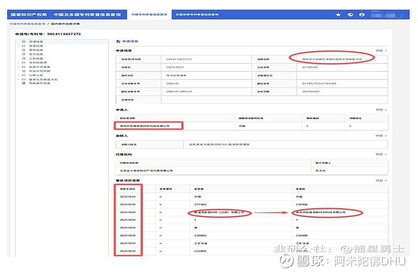The height and width of the screenshot is (274, 418).
Task: Click the document icon beside 费用信息
Action: [x=24, y=50]
